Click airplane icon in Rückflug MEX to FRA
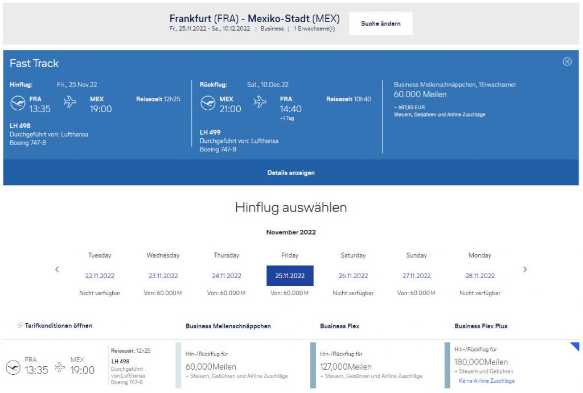The image size is (583, 393). pyautogui.click(x=260, y=101)
